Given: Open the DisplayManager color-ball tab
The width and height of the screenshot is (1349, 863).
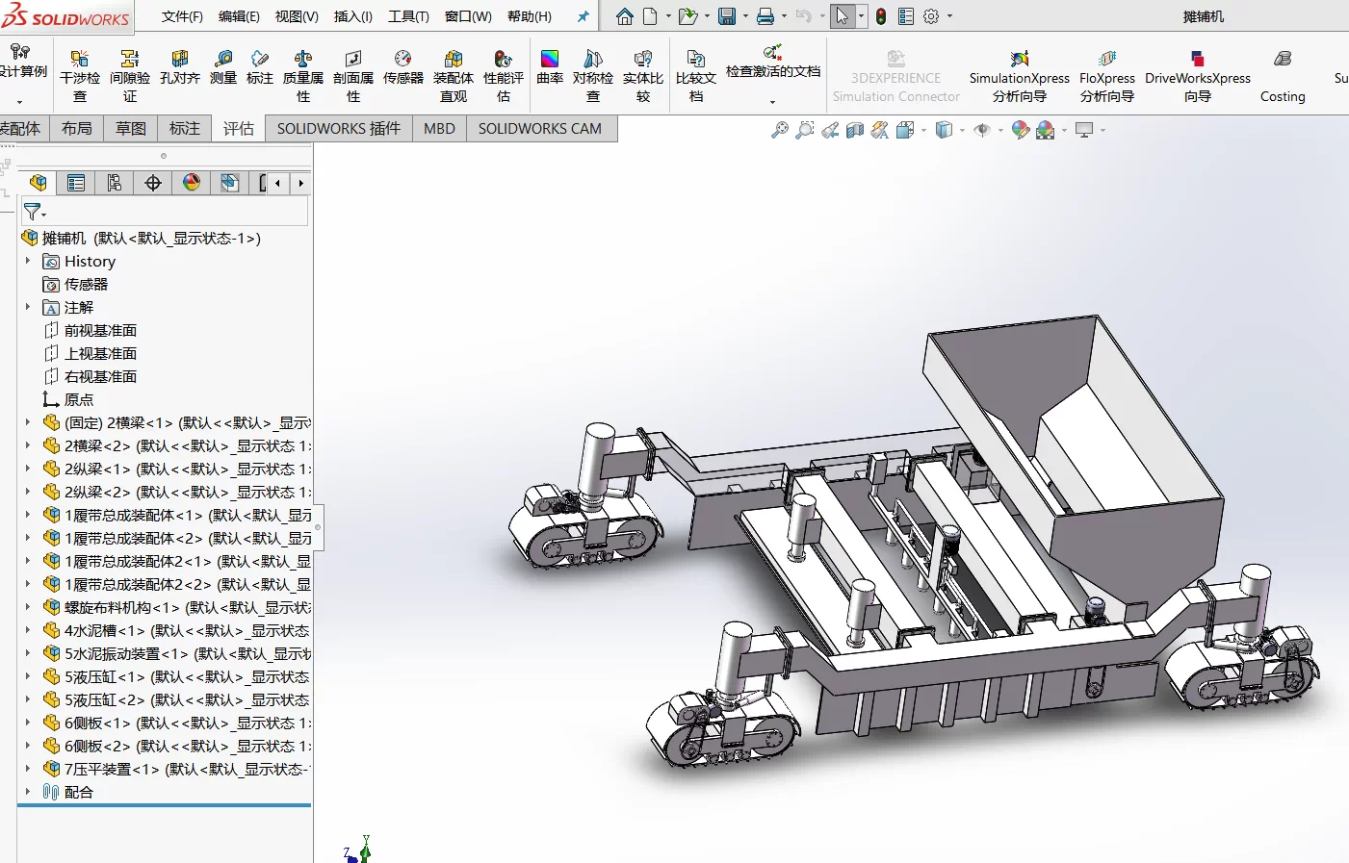Looking at the screenshot, I should [x=192, y=183].
